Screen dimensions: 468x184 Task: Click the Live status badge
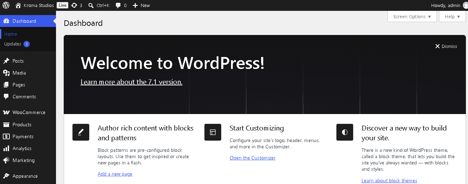62,5
